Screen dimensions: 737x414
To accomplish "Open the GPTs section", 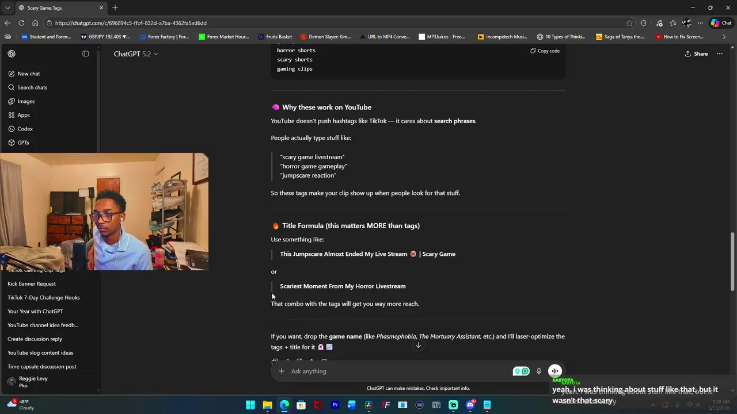I will point(22,143).
